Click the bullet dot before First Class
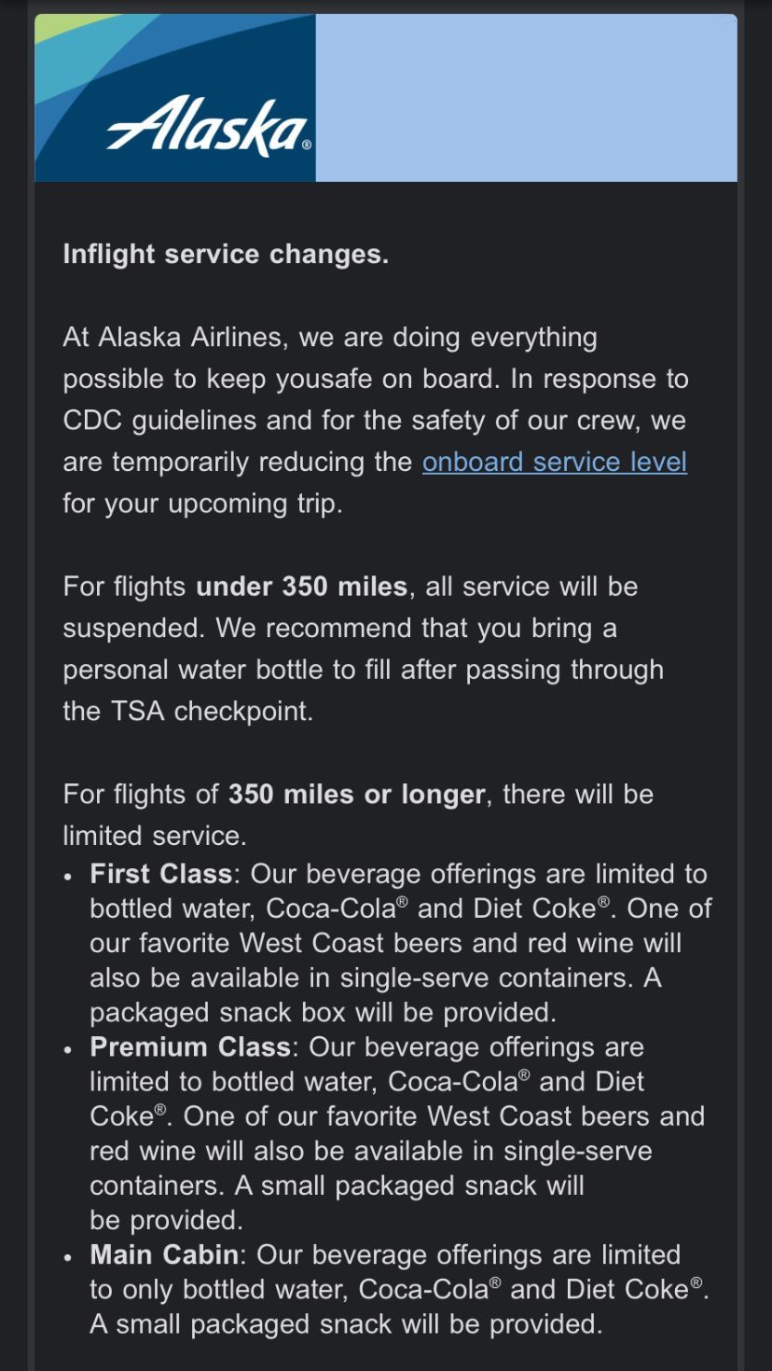The height and width of the screenshot is (1371, 772). pyautogui.click(x=68, y=879)
